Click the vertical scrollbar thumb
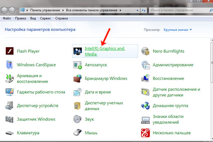The height and width of the screenshot is (142, 213). [x=212, y=62]
